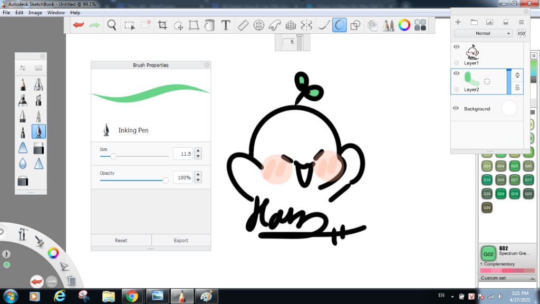Viewport: 540px width, 304px height.
Task: Select the Transform tool
Action: coord(194,25)
